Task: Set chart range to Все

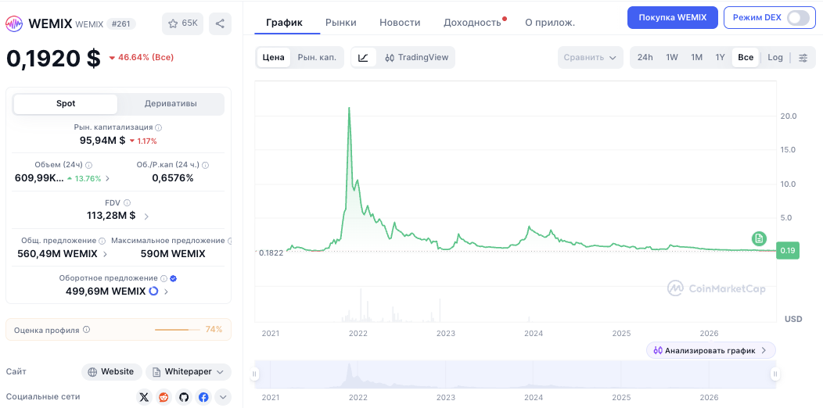Action: (746, 58)
